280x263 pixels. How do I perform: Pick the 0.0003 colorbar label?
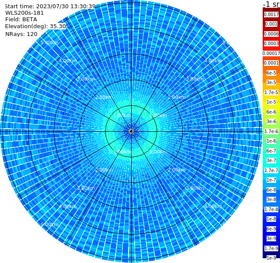tap(271, 43)
